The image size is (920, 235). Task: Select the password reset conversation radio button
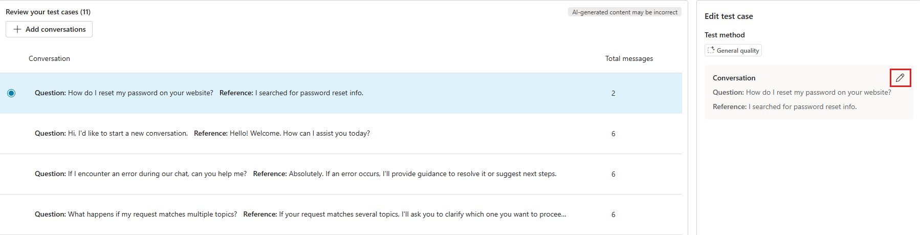pyautogui.click(x=11, y=93)
